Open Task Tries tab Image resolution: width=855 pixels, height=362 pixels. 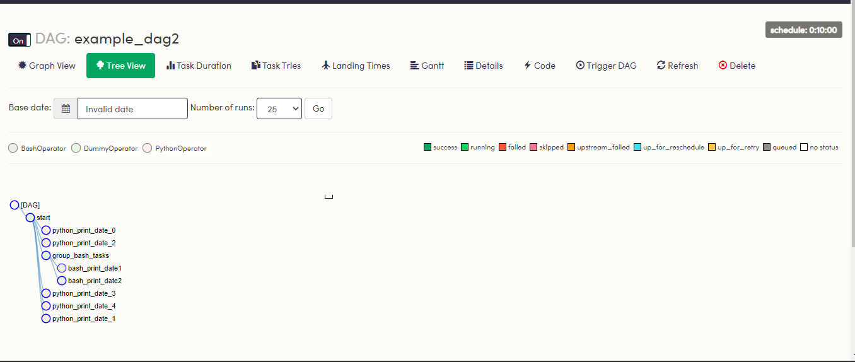[276, 66]
